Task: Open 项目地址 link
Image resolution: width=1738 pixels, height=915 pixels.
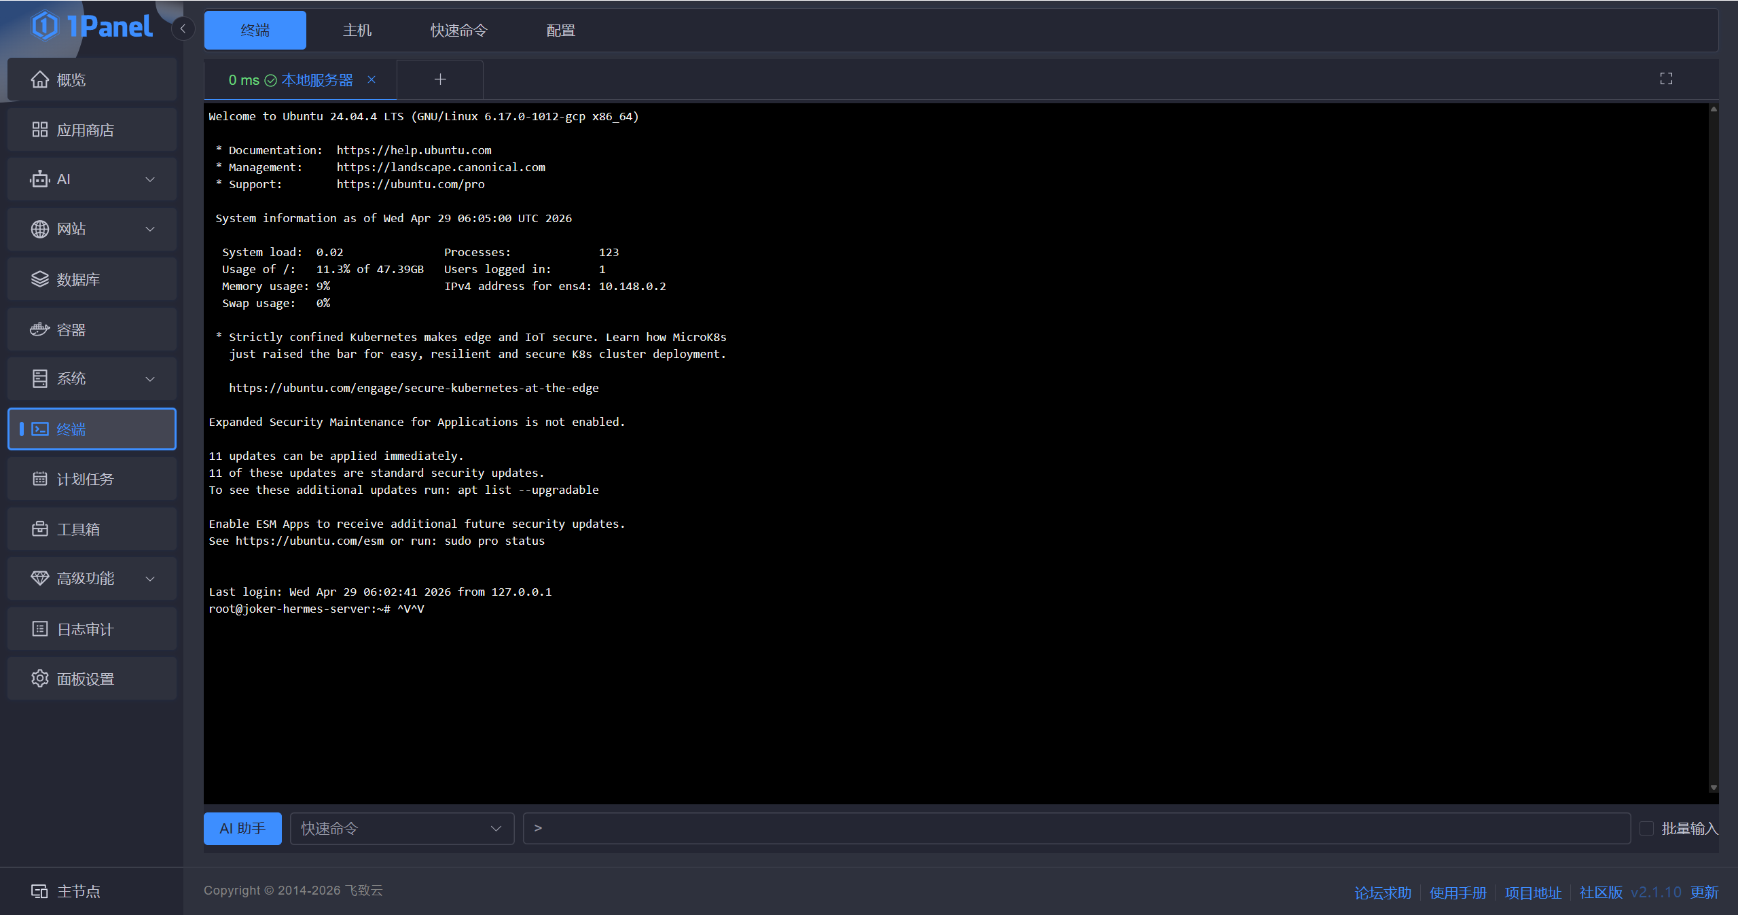Action: (x=1534, y=892)
